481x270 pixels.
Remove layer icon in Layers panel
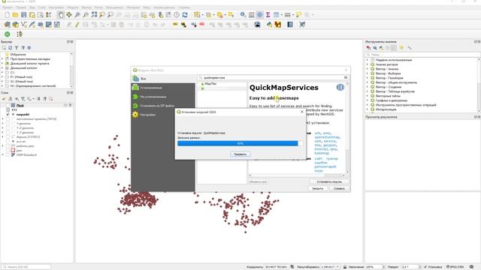pyautogui.click(x=51, y=99)
